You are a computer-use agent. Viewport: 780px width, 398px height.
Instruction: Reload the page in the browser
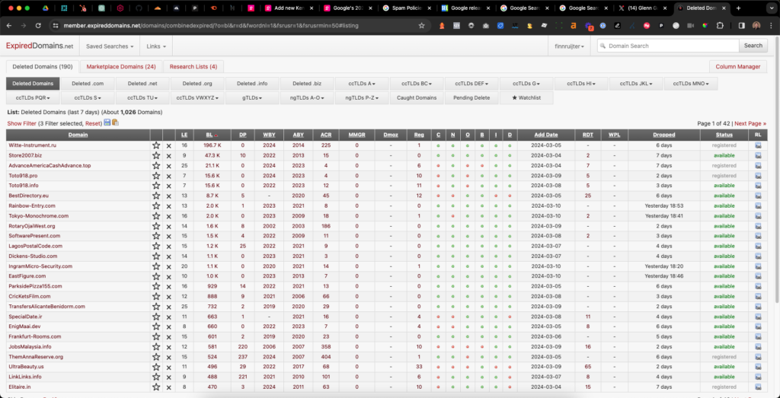point(38,26)
